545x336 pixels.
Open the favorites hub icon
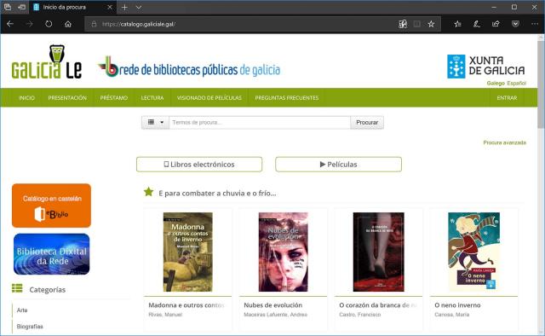(458, 24)
